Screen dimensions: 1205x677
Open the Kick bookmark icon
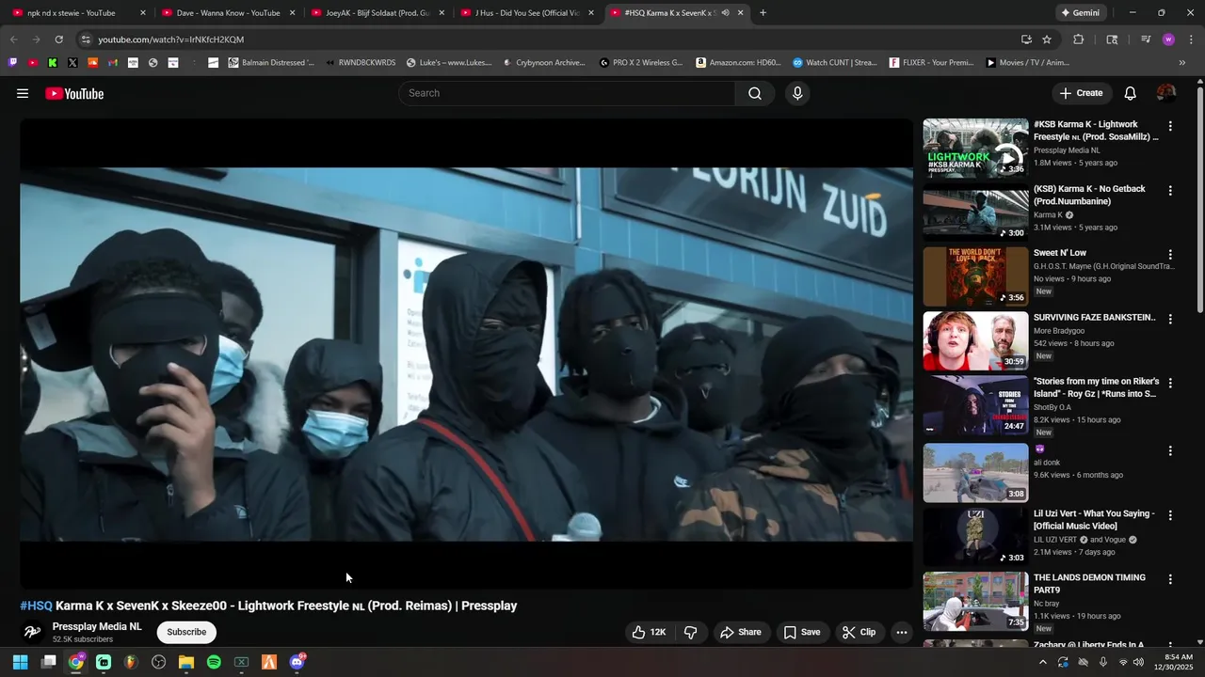53,63
